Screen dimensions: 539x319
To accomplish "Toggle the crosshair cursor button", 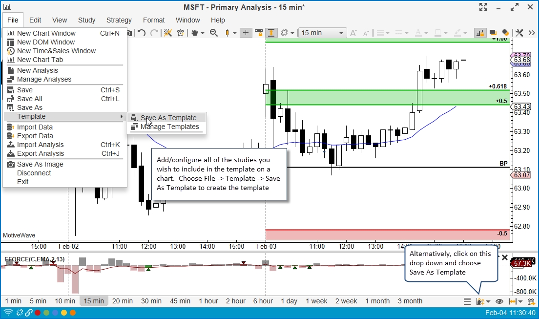I will point(246,33).
